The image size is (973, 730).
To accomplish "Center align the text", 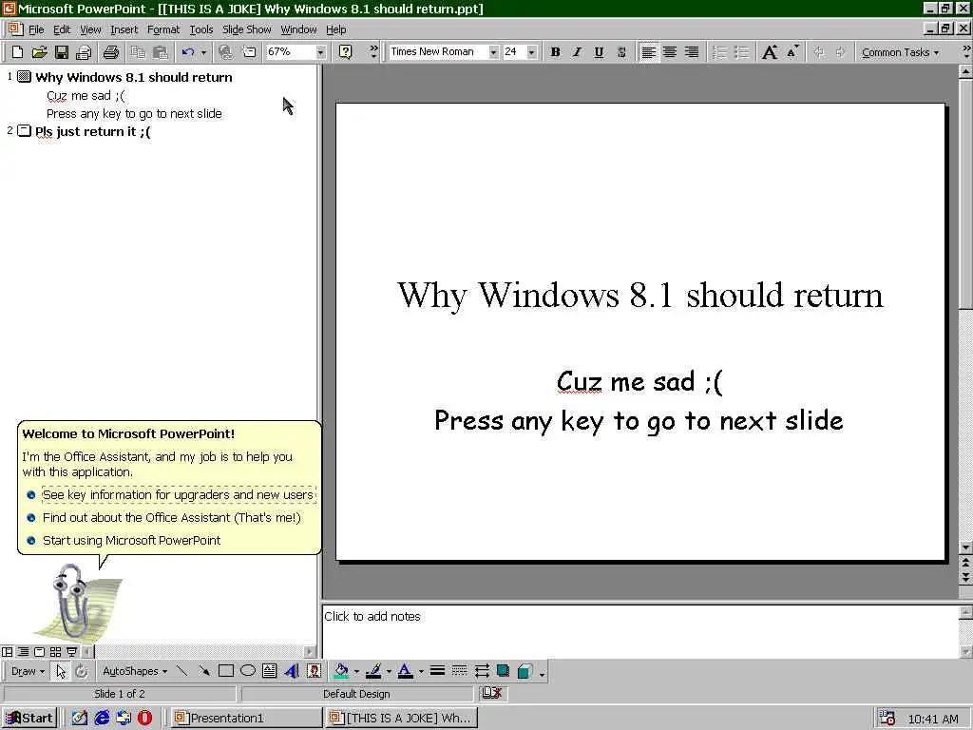I will click(x=670, y=52).
